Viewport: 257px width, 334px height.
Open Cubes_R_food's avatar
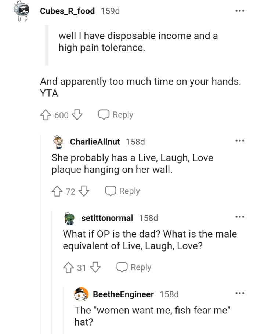(20, 10)
